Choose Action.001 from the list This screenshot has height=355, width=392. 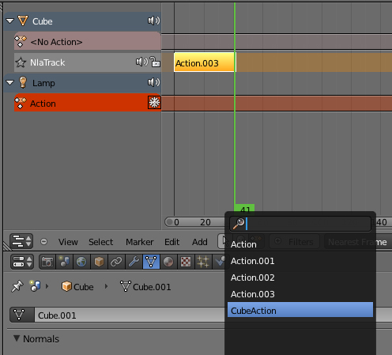(300, 261)
